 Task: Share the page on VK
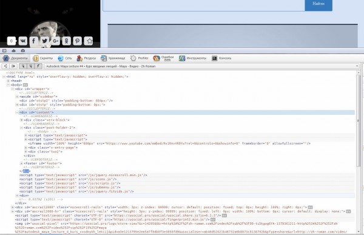23,41
